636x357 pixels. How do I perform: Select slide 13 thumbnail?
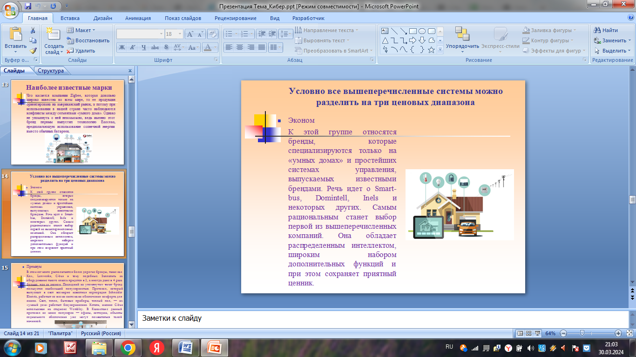click(68, 122)
